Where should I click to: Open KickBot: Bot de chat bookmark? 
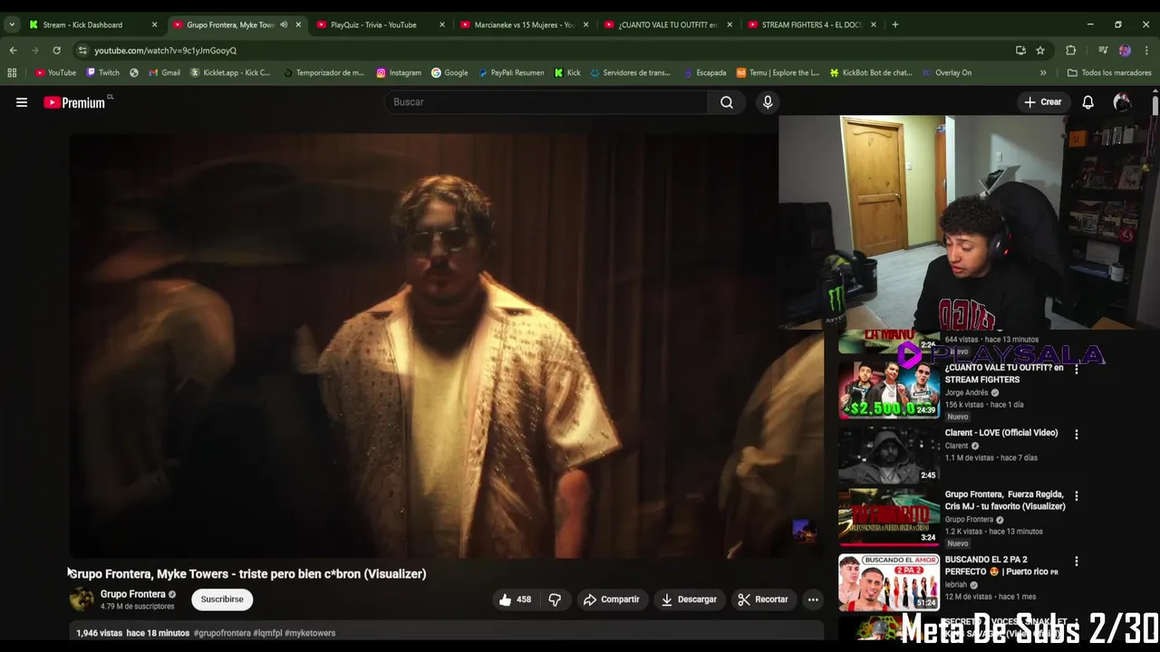tap(870, 72)
